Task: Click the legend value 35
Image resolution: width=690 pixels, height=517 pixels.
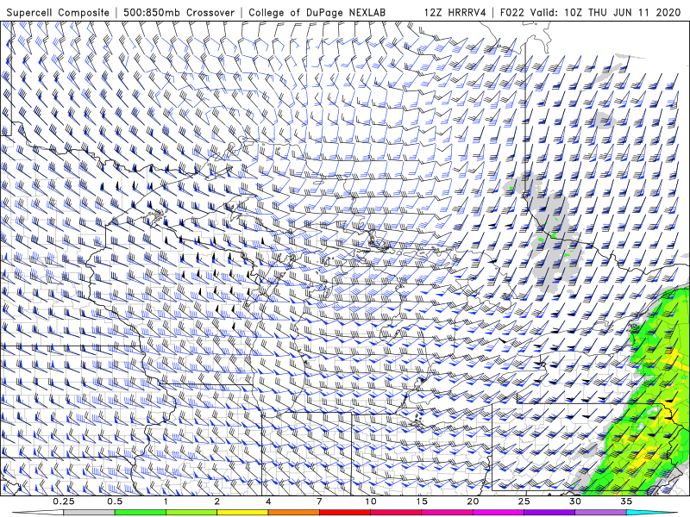Action: pyautogui.click(x=626, y=501)
